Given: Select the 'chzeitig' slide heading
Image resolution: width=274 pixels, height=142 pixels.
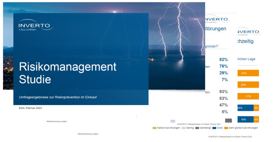Looking at the screenshot, I should (x=245, y=41).
